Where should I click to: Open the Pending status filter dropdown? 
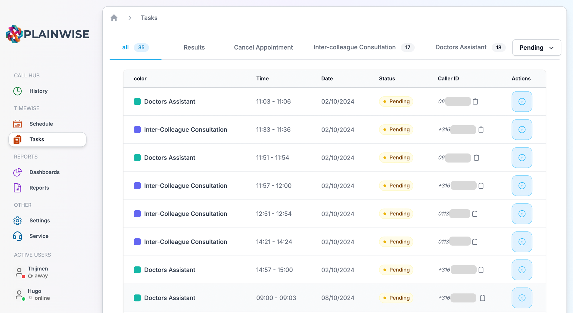pos(537,48)
